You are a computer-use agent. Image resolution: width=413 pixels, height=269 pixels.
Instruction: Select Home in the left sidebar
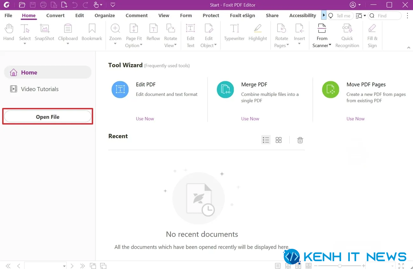(x=48, y=72)
